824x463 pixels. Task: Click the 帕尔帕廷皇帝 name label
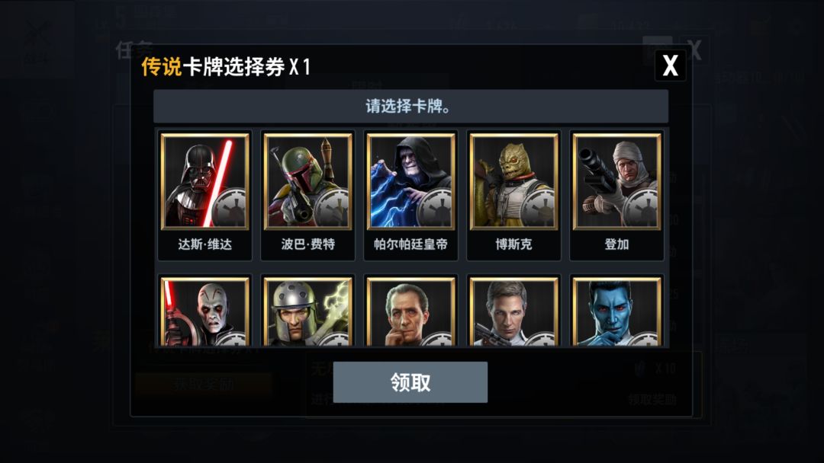(411, 244)
